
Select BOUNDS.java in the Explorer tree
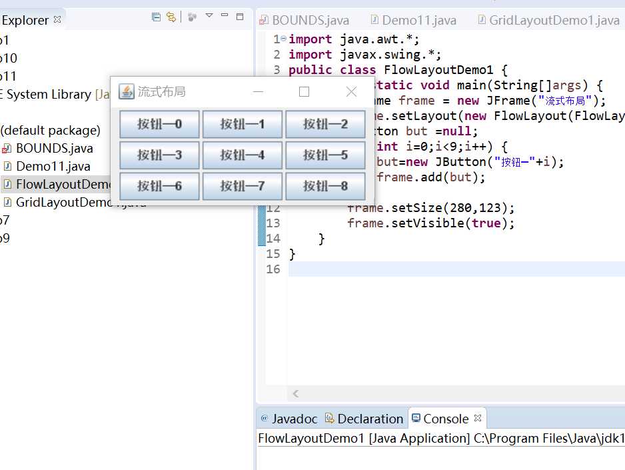pos(54,148)
